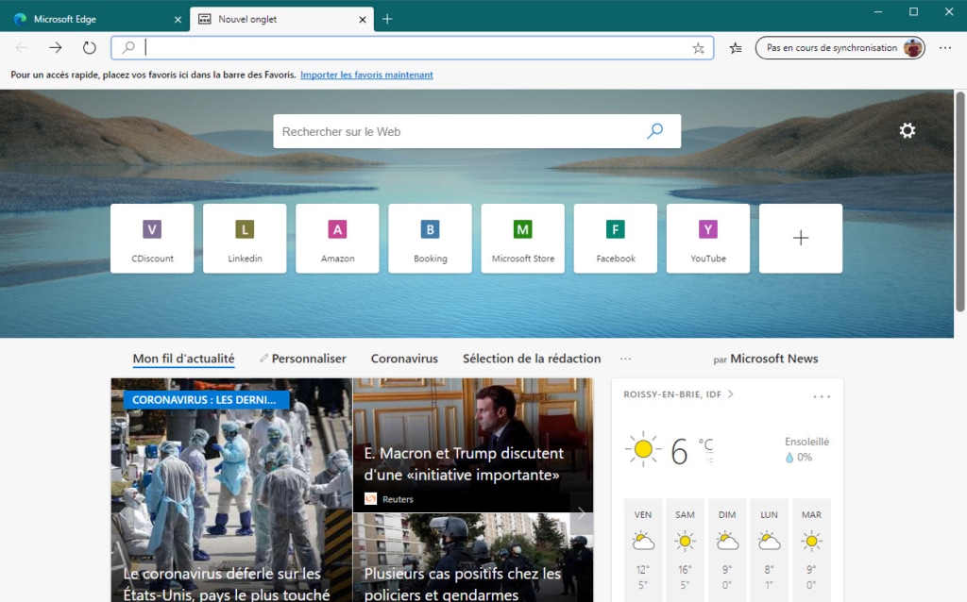Click Personnaliser with pencil icon
This screenshot has height=602, width=967.
coord(303,359)
